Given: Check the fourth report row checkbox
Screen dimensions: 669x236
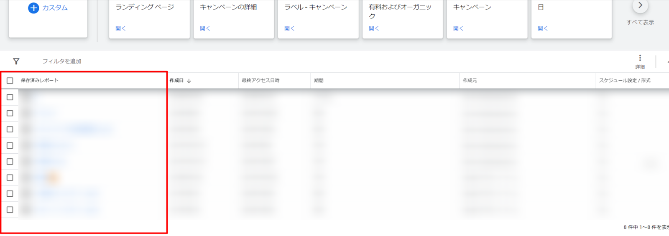Looking at the screenshot, I should tap(10, 145).
